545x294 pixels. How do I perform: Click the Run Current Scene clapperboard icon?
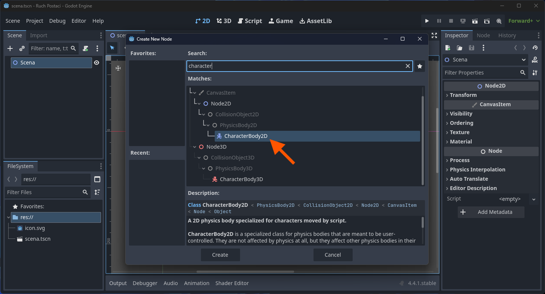475,21
